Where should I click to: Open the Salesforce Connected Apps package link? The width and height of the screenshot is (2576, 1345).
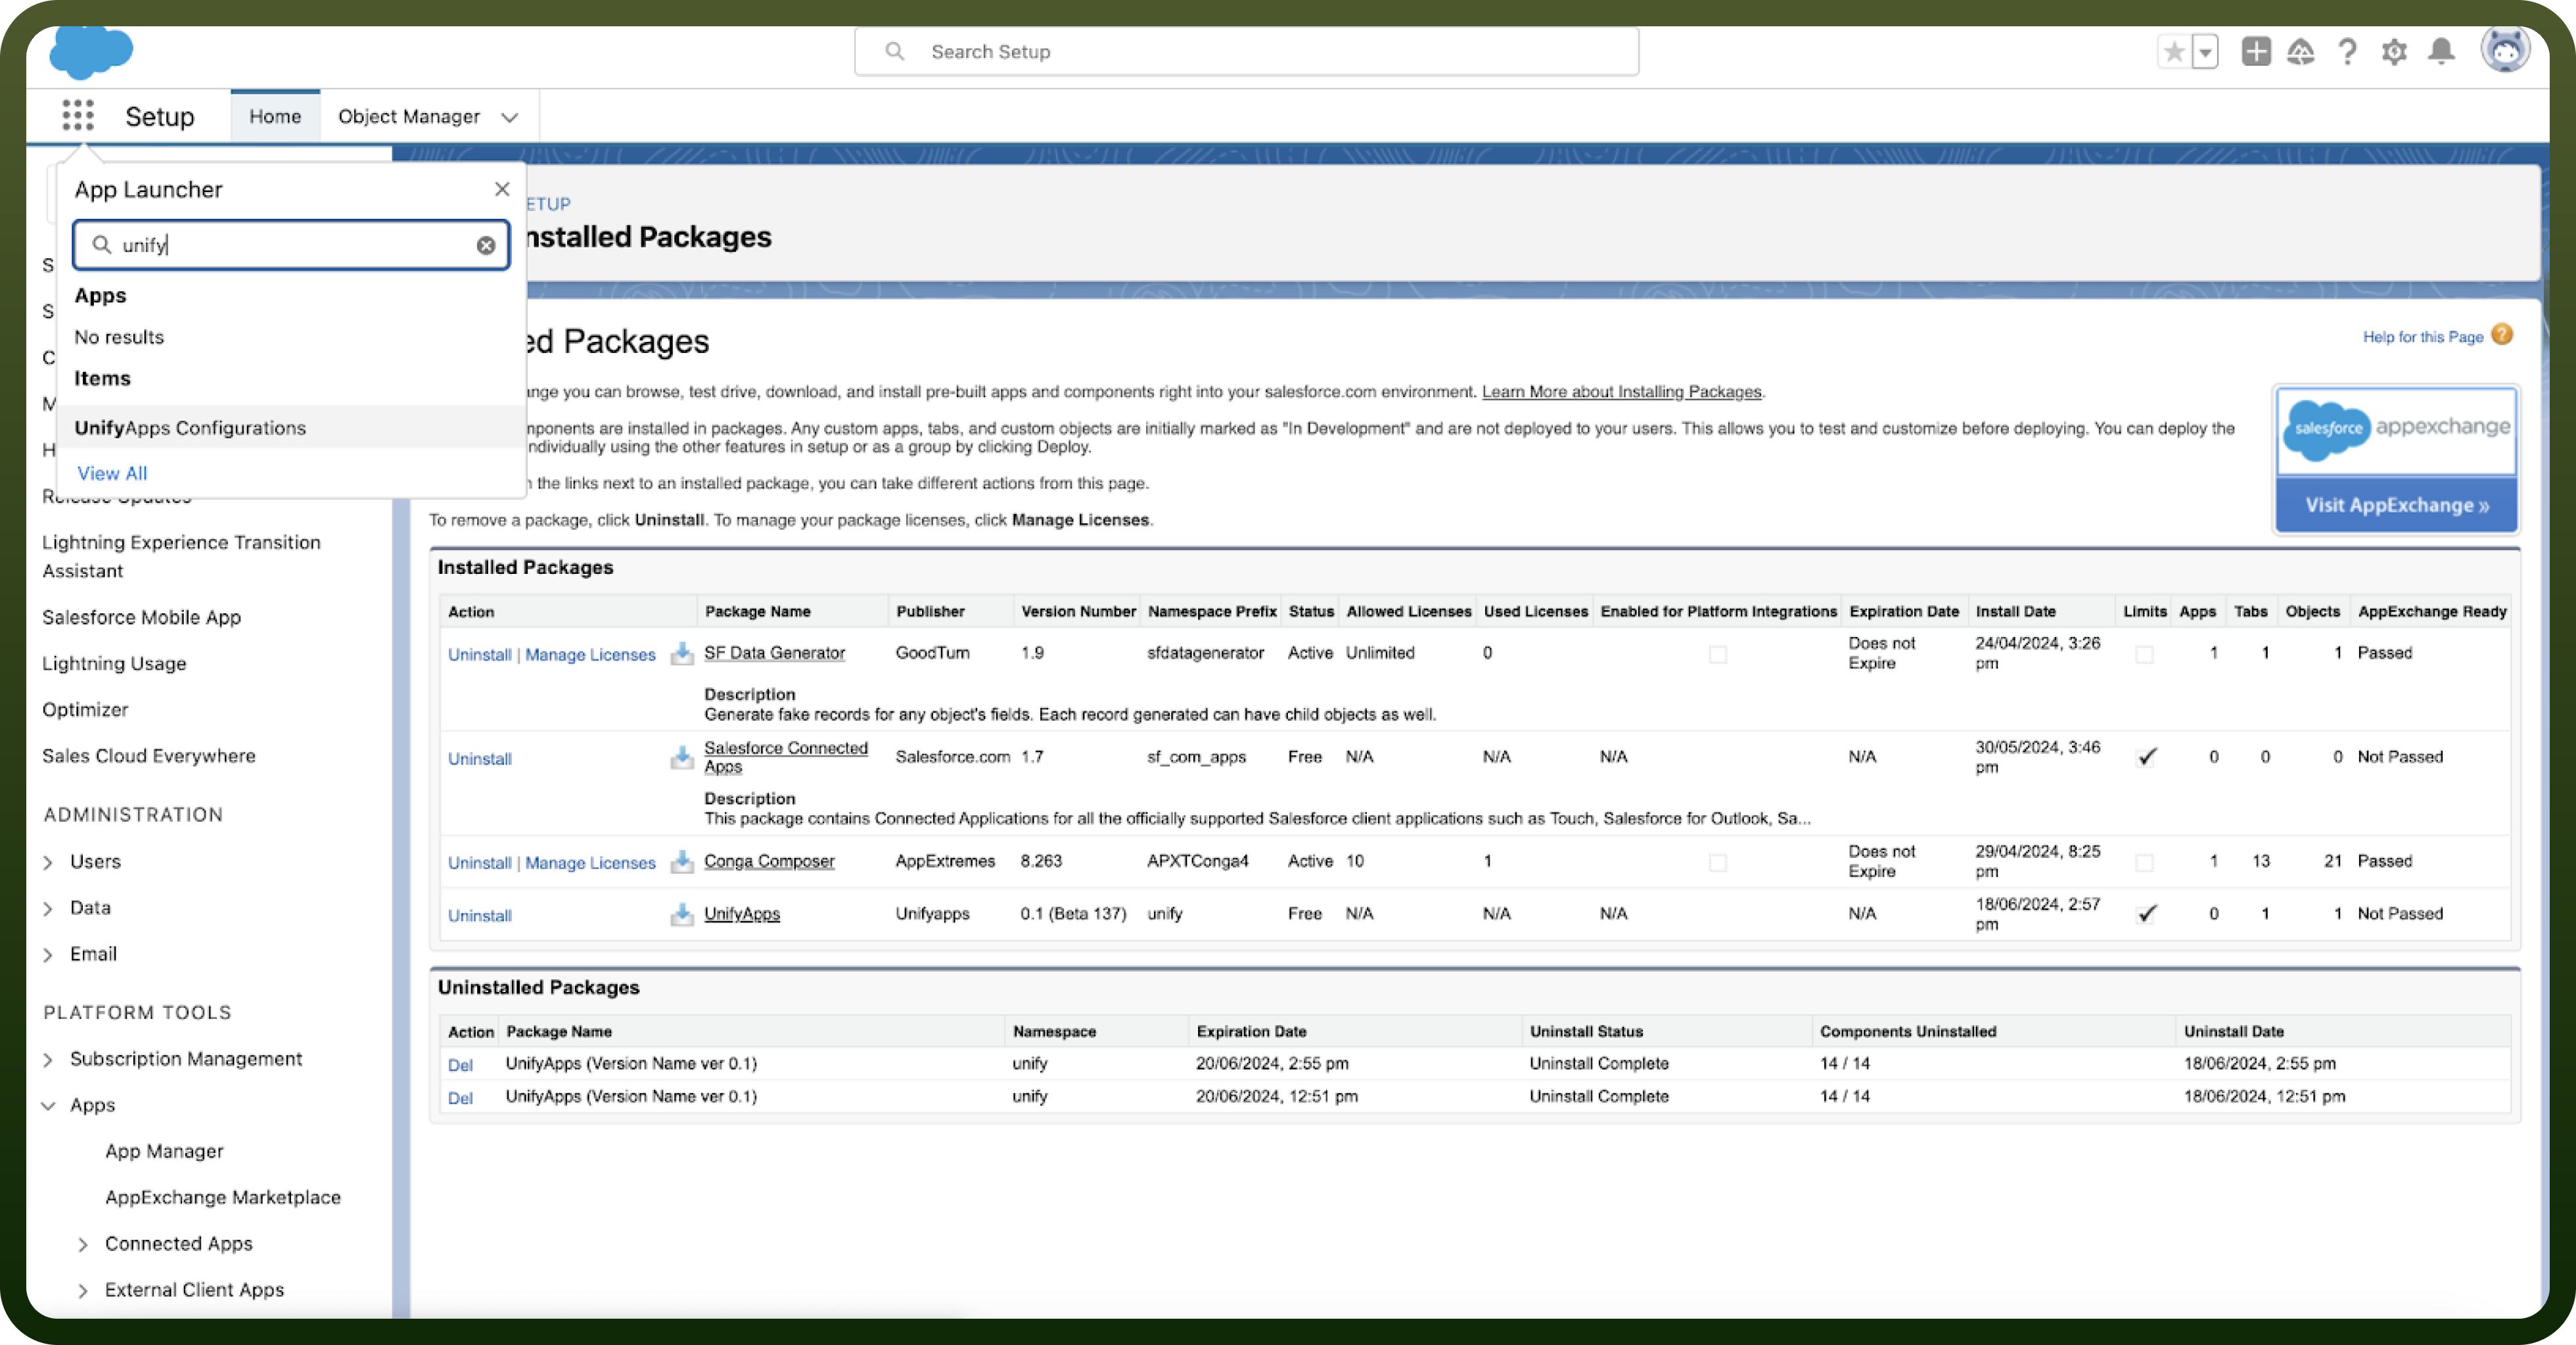785,757
